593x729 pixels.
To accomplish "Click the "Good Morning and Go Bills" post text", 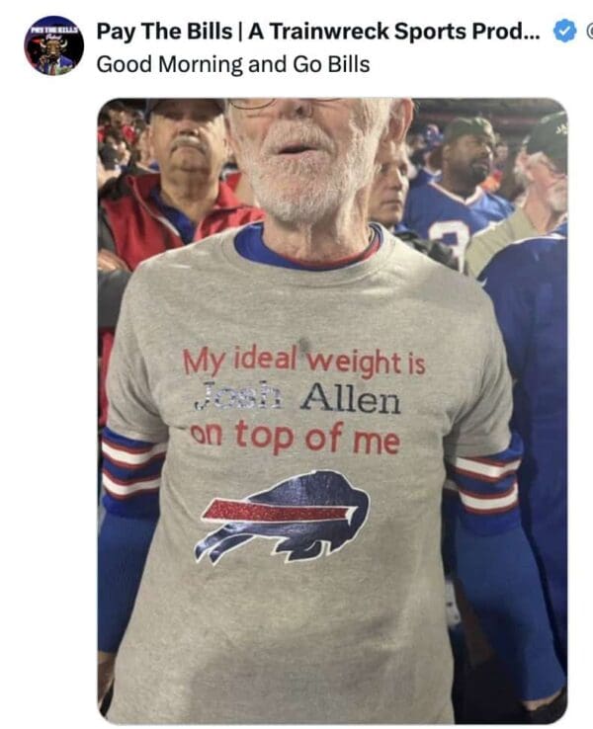I will point(233,65).
